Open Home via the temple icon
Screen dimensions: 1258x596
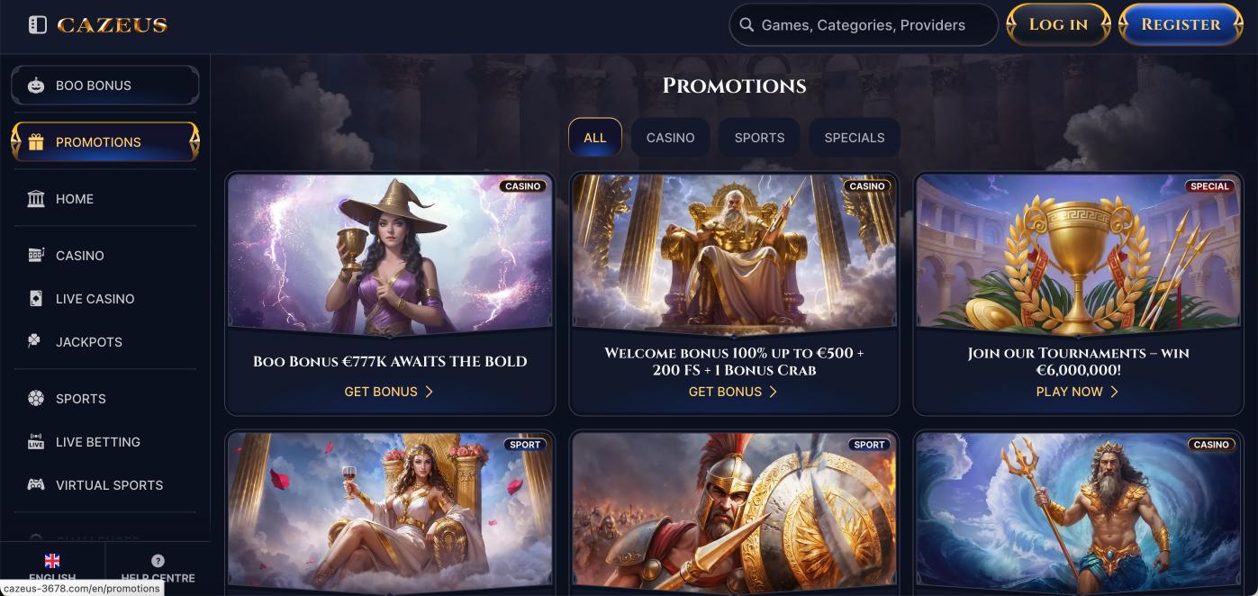(x=36, y=199)
